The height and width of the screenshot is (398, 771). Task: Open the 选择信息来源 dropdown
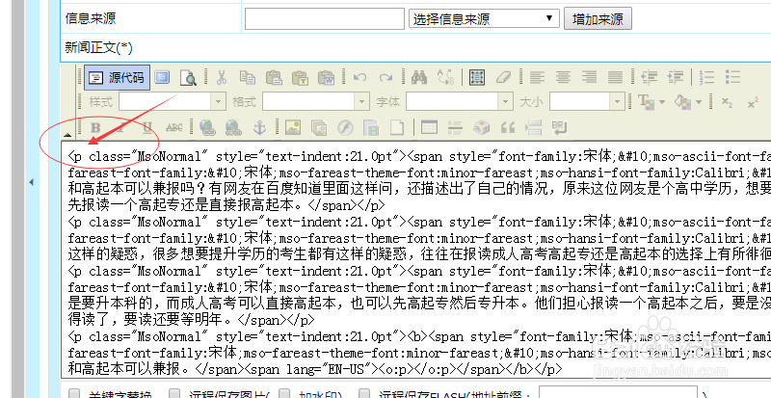point(484,18)
